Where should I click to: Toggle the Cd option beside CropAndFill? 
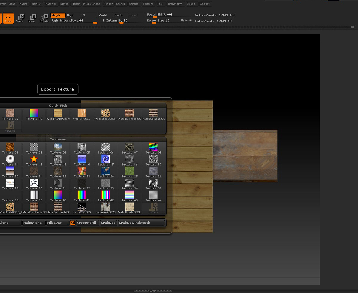click(x=73, y=223)
